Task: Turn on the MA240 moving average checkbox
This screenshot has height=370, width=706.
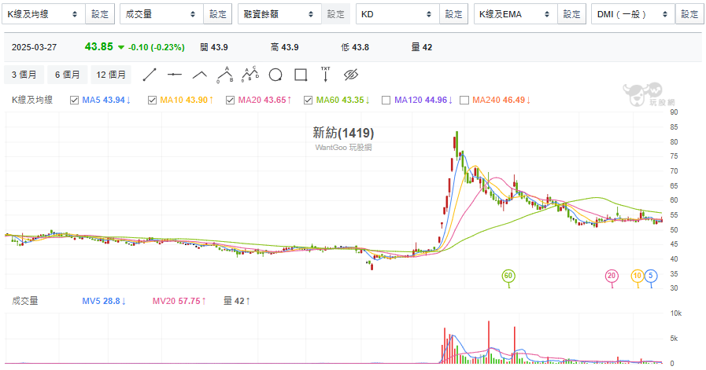Action: (464, 101)
